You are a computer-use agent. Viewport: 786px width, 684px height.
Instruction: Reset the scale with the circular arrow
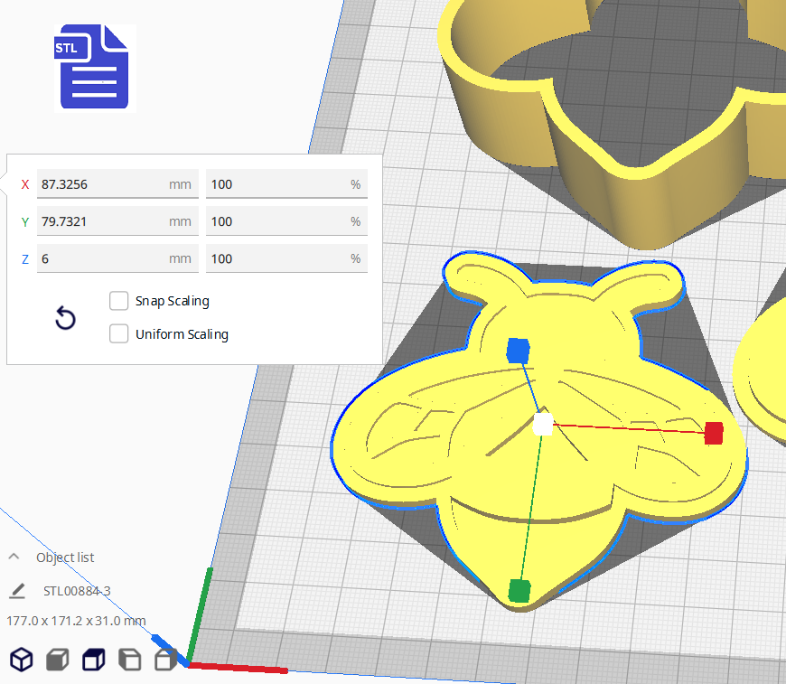[x=64, y=319]
